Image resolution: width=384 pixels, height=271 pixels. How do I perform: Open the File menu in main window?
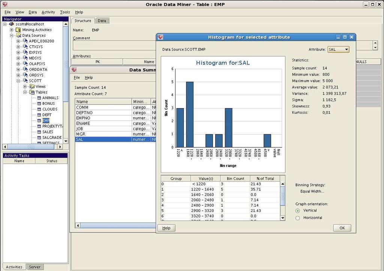[x=7, y=12]
